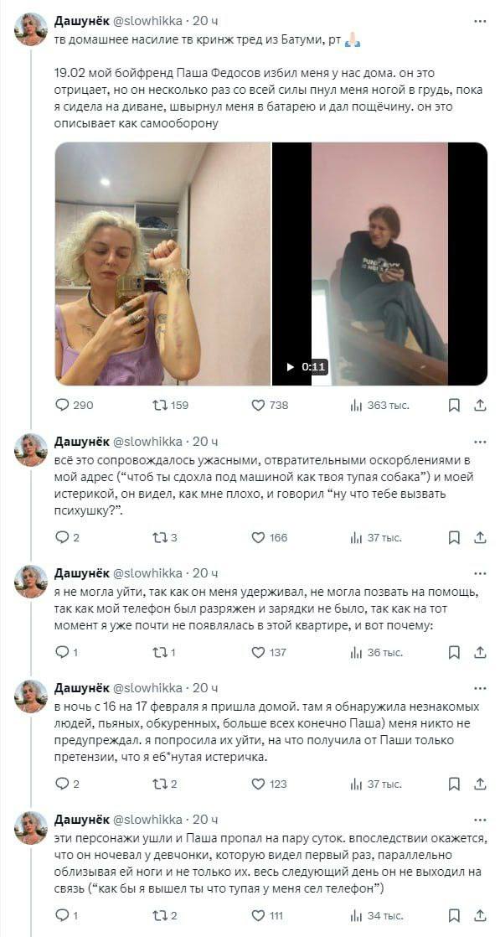Open more options on the 166-likes tweet

click(480, 442)
